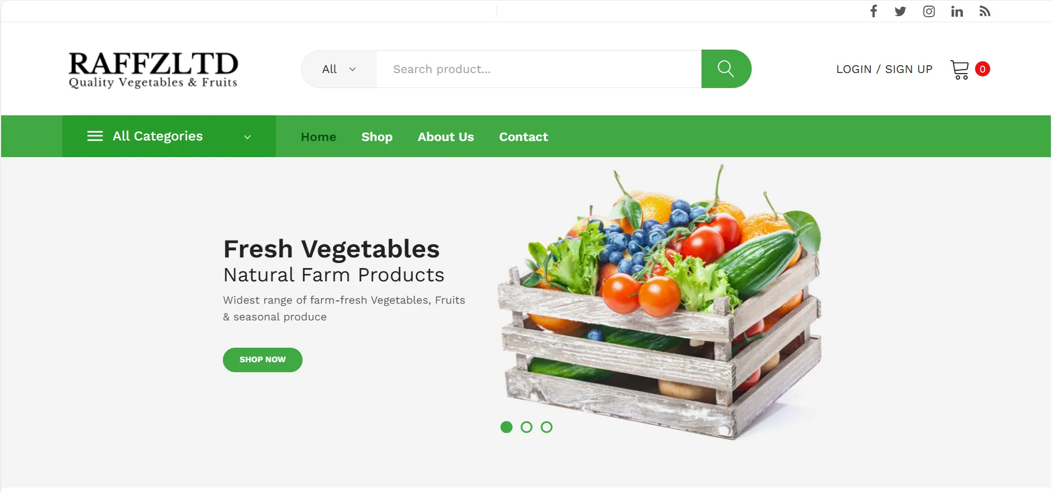The width and height of the screenshot is (1052, 492).
Task: Open the All search category dropdown
Action: (x=339, y=69)
